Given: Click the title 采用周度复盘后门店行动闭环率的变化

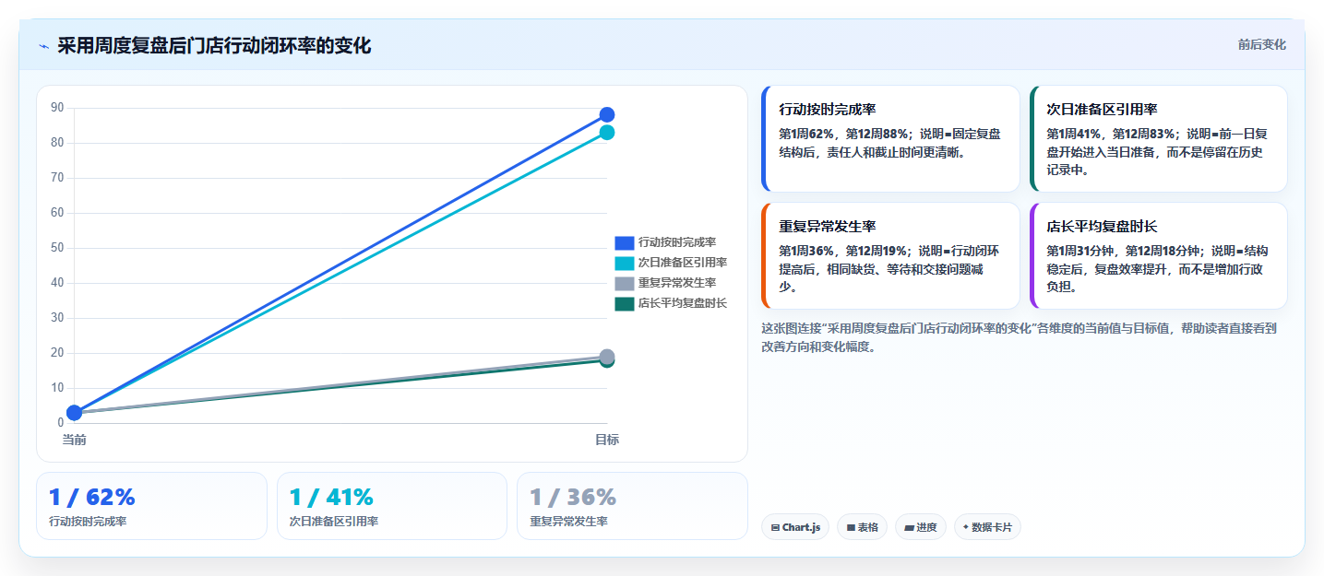Looking at the screenshot, I should 214,45.
